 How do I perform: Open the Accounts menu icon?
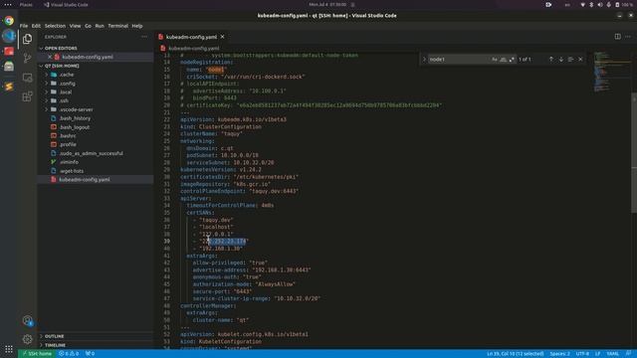(x=27, y=320)
